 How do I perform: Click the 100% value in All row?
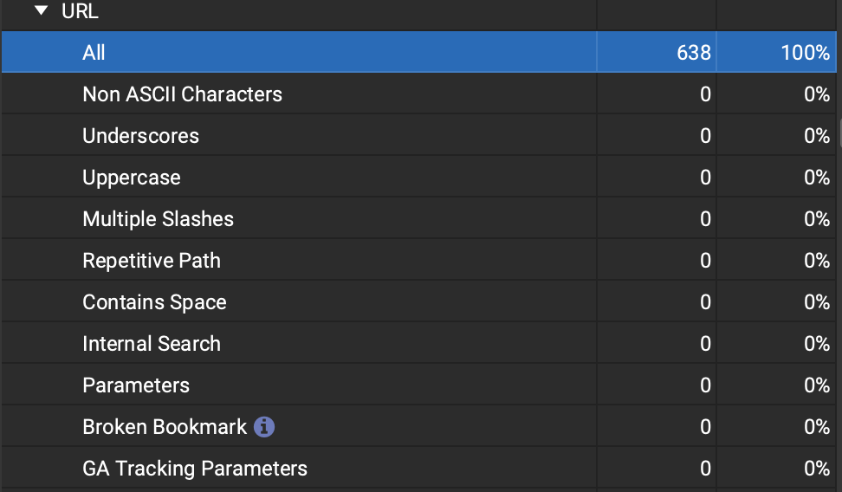(805, 53)
